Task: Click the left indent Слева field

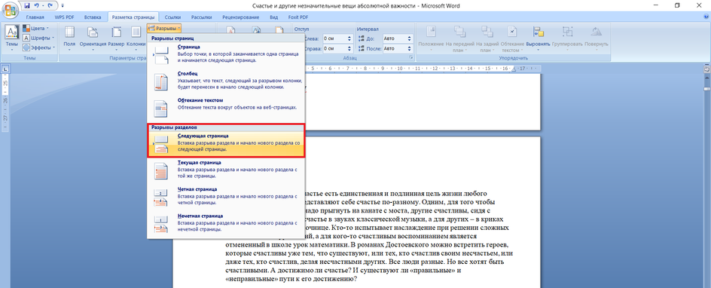Action: pos(334,38)
